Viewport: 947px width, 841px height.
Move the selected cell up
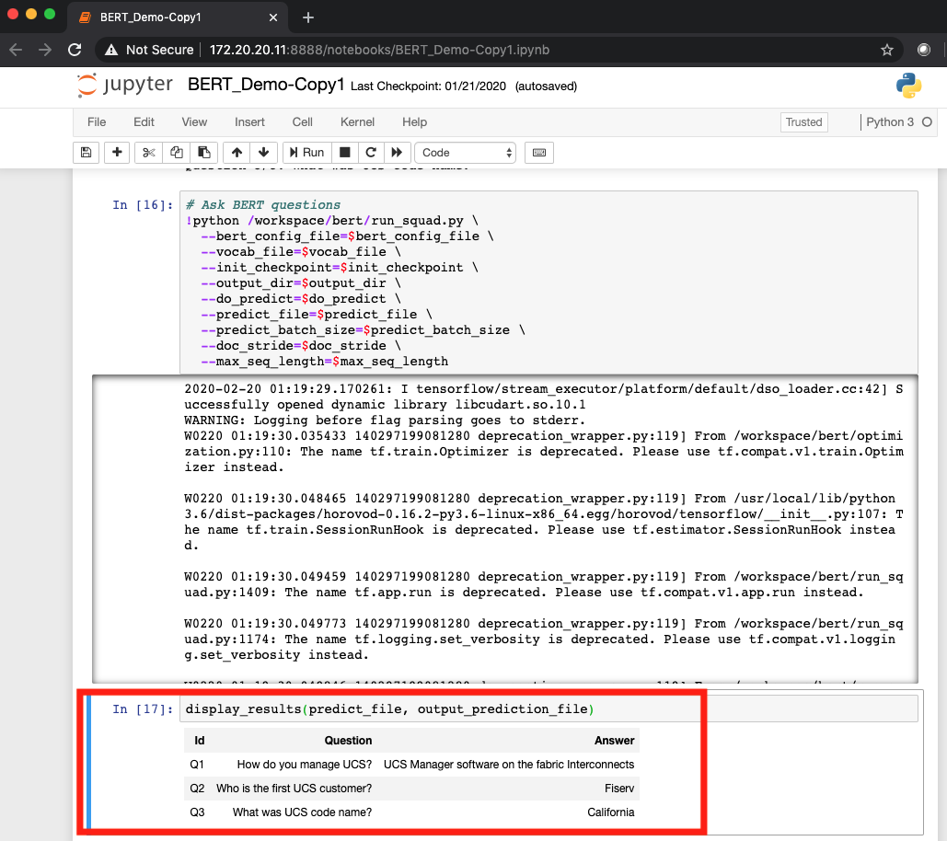point(237,152)
